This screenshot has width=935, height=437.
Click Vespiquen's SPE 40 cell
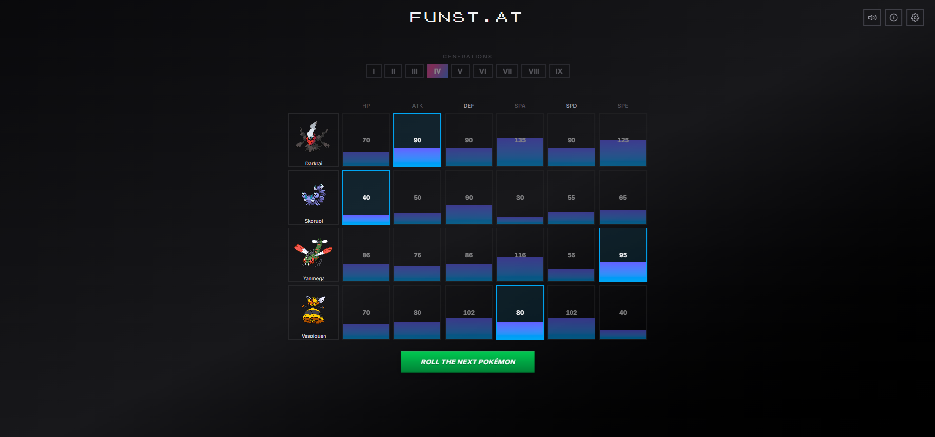623,312
